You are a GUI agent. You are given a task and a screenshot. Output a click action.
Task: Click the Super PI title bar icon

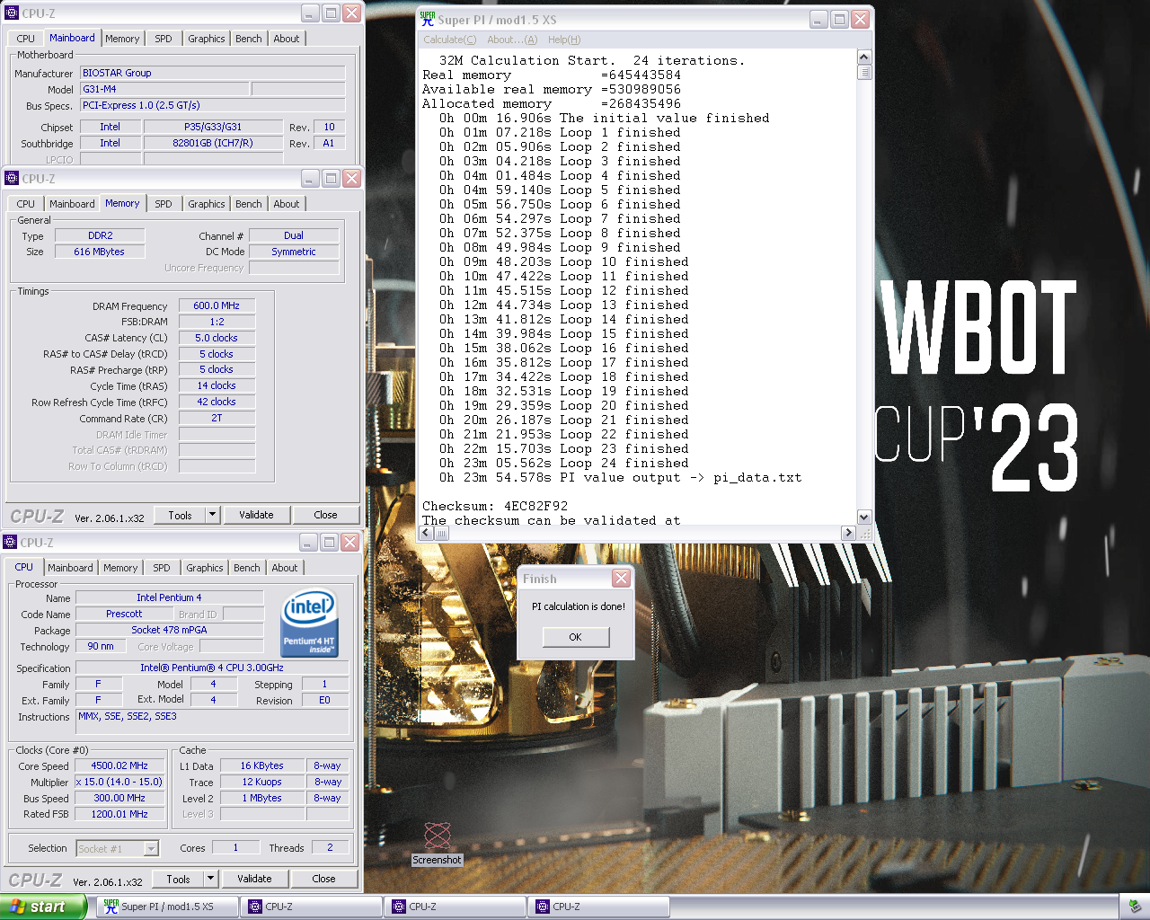(428, 19)
